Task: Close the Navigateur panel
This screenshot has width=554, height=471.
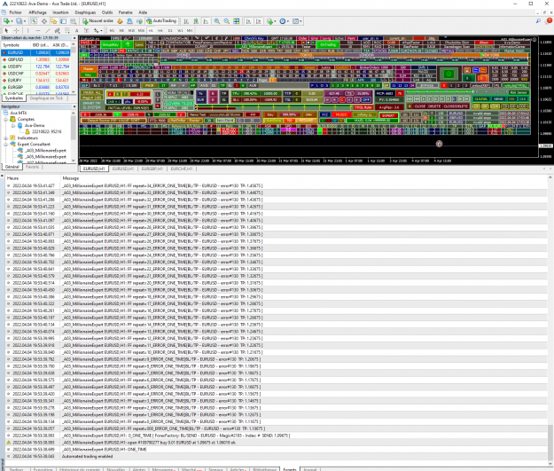Action: (74, 106)
